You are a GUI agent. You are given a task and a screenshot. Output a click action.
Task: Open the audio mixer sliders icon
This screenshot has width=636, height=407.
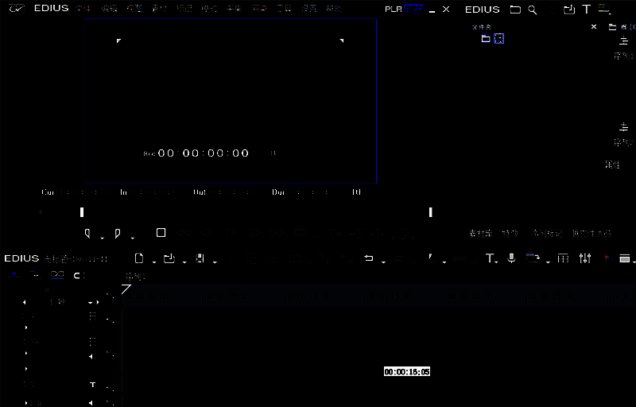point(585,258)
